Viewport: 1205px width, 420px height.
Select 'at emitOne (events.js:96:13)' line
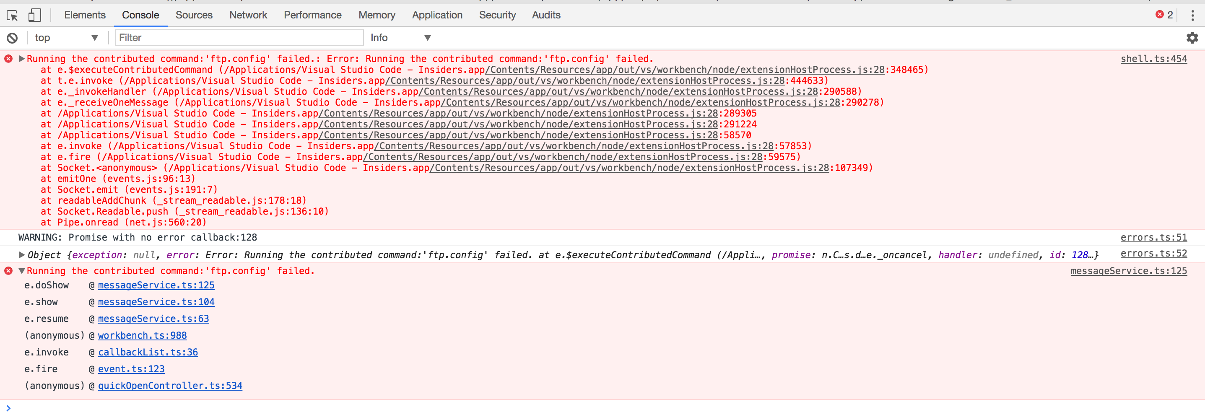pyautogui.click(x=118, y=179)
